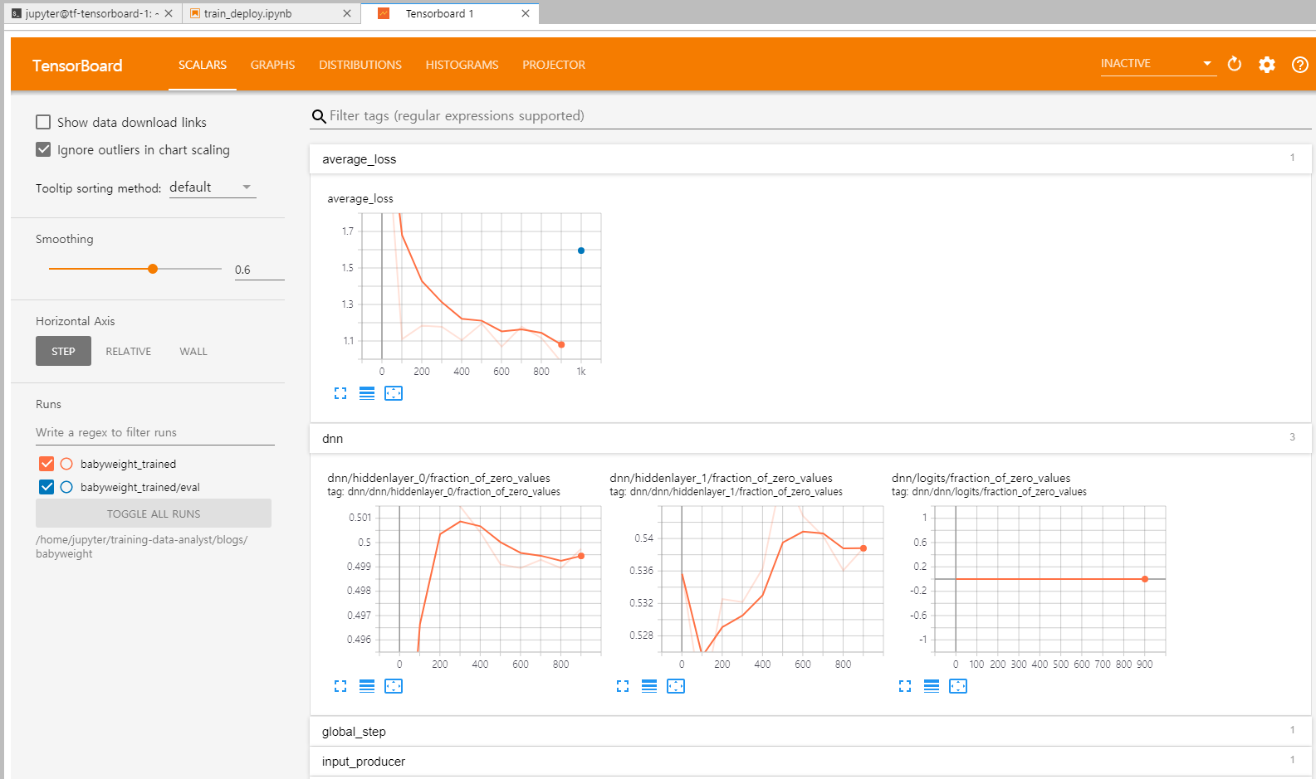Screen dimensions: 1316x779
Task: Click the babyweight_trained run label
Action: 128,465
